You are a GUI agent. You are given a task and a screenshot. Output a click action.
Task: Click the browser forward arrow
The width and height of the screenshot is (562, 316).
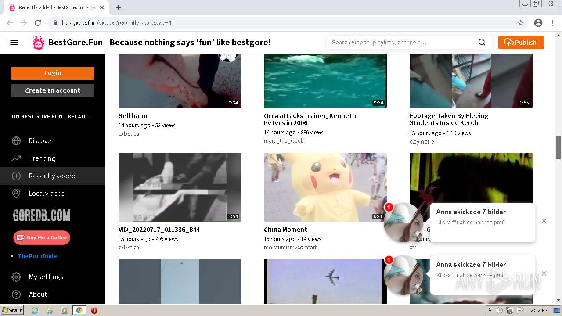coord(24,23)
